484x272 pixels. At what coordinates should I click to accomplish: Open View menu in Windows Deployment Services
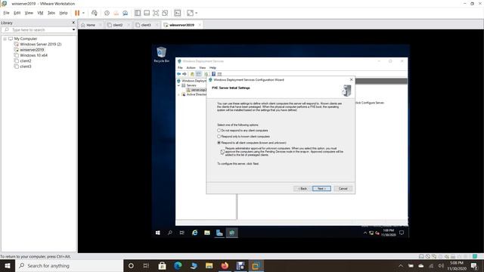(x=202, y=67)
